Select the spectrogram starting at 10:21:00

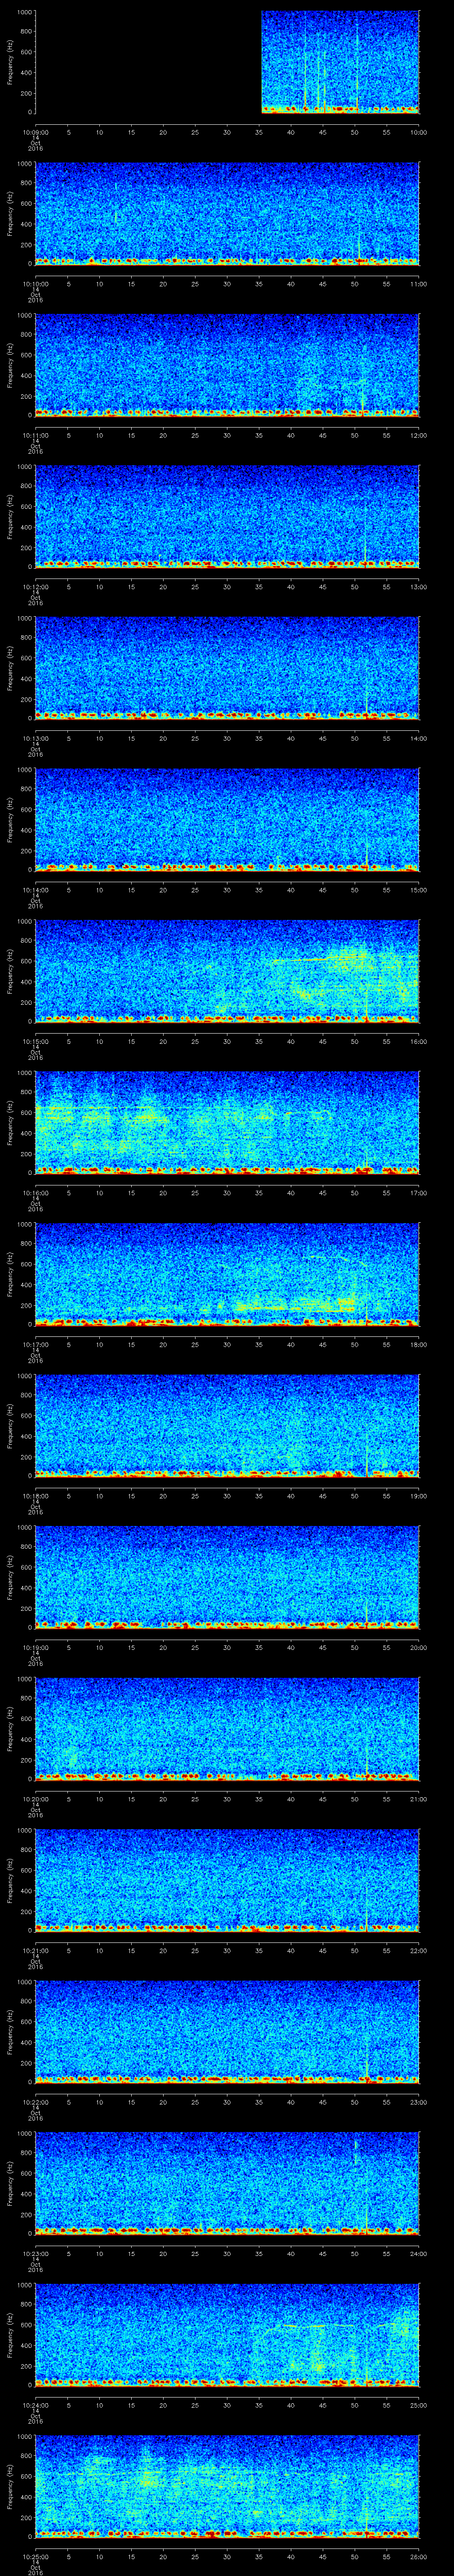pos(227,1878)
